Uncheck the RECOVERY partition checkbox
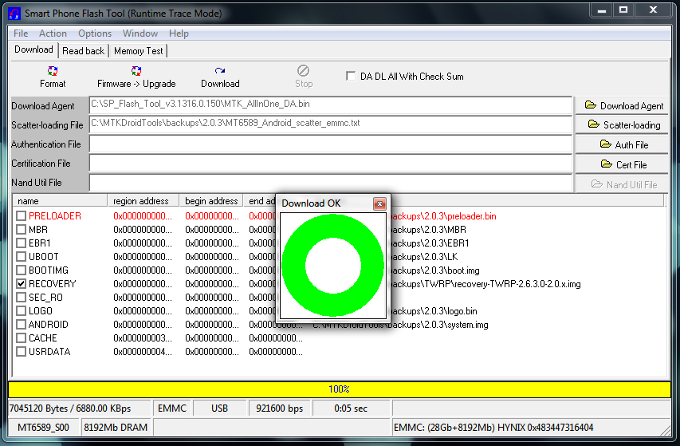 click(x=22, y=284)
